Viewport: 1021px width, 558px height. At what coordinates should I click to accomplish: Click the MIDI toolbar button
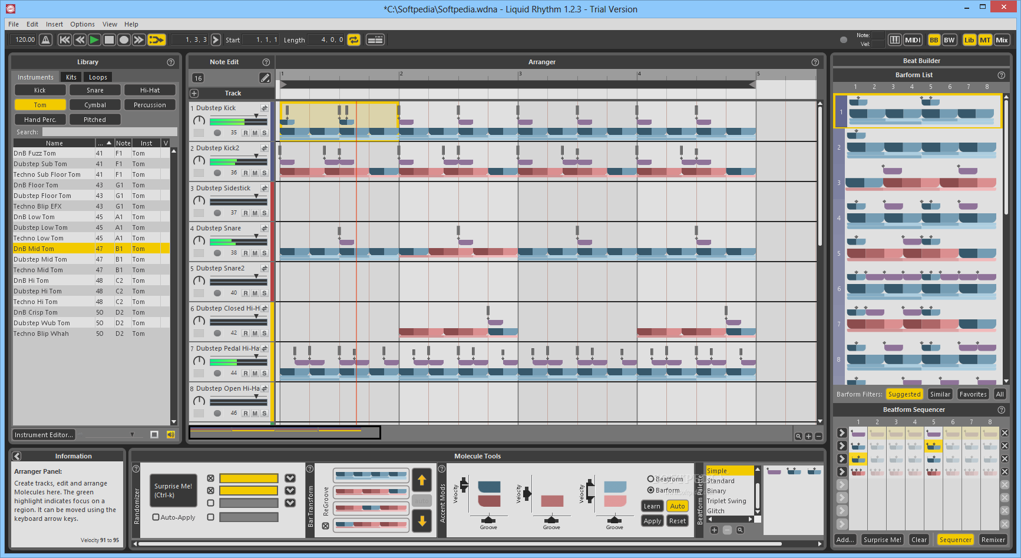click(913, 39)
